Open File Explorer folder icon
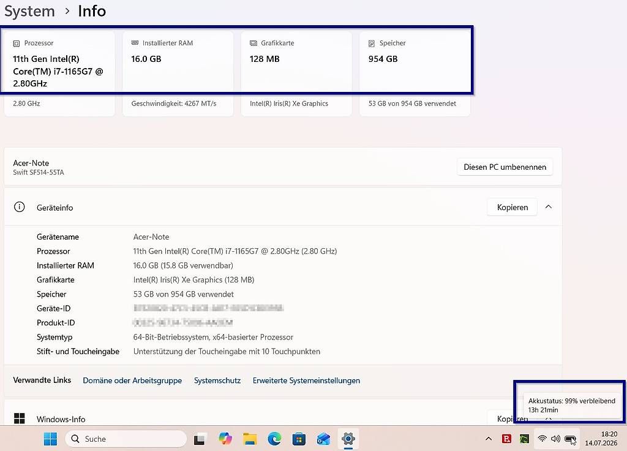Viewport: 627px width, 451px height. [250, 439]
